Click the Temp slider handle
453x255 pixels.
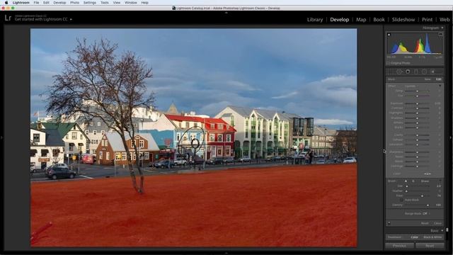[417, 91]
